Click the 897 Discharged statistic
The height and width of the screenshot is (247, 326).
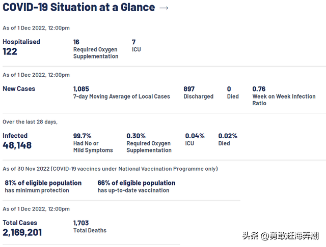point(198,92)
